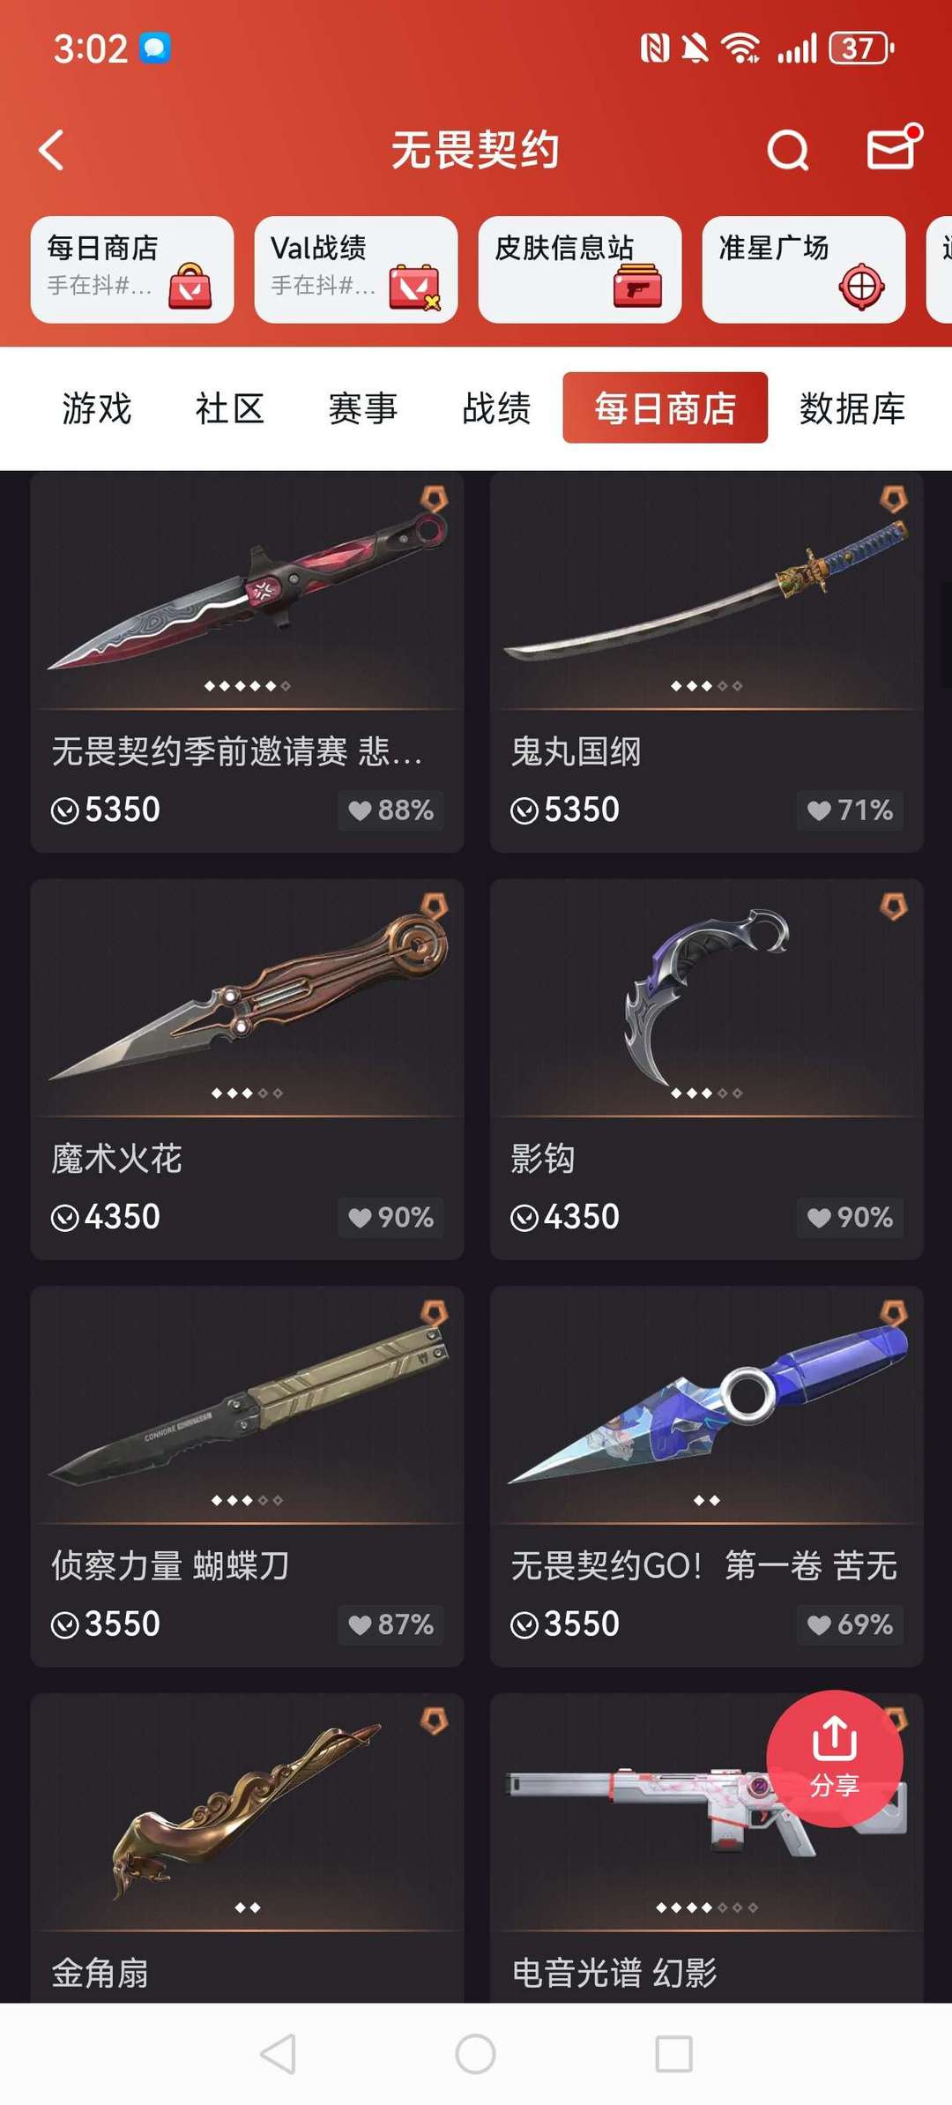Viewport: 952px width, 2105px height.
Task: Go to 战绩 tab
Action: pos(496,408)
